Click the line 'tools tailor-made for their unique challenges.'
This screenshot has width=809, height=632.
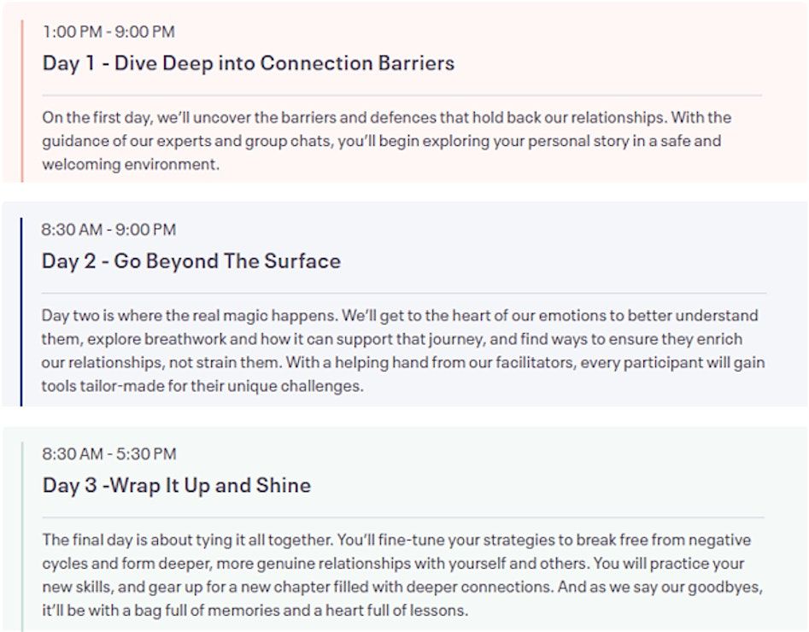coord(202,386)
